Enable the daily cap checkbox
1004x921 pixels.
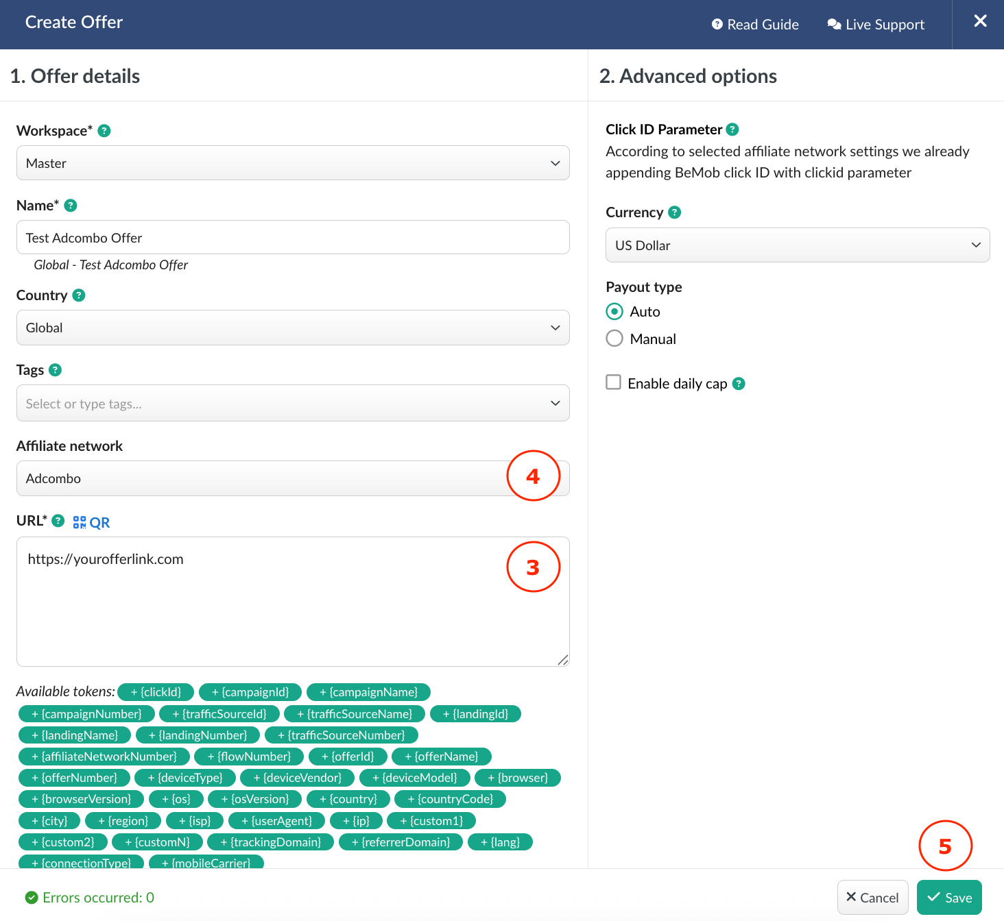coord(614,382)
